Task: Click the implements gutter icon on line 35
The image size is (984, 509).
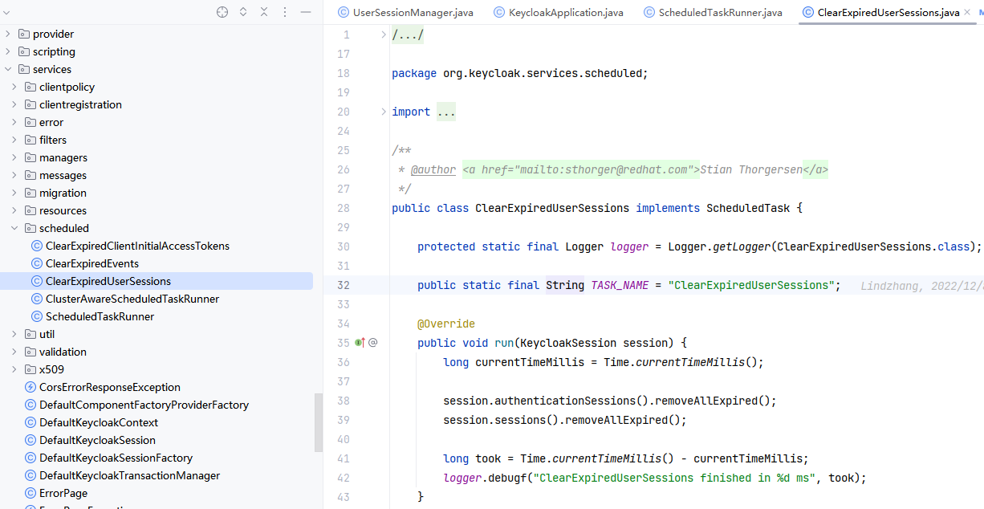Action: 360,343
